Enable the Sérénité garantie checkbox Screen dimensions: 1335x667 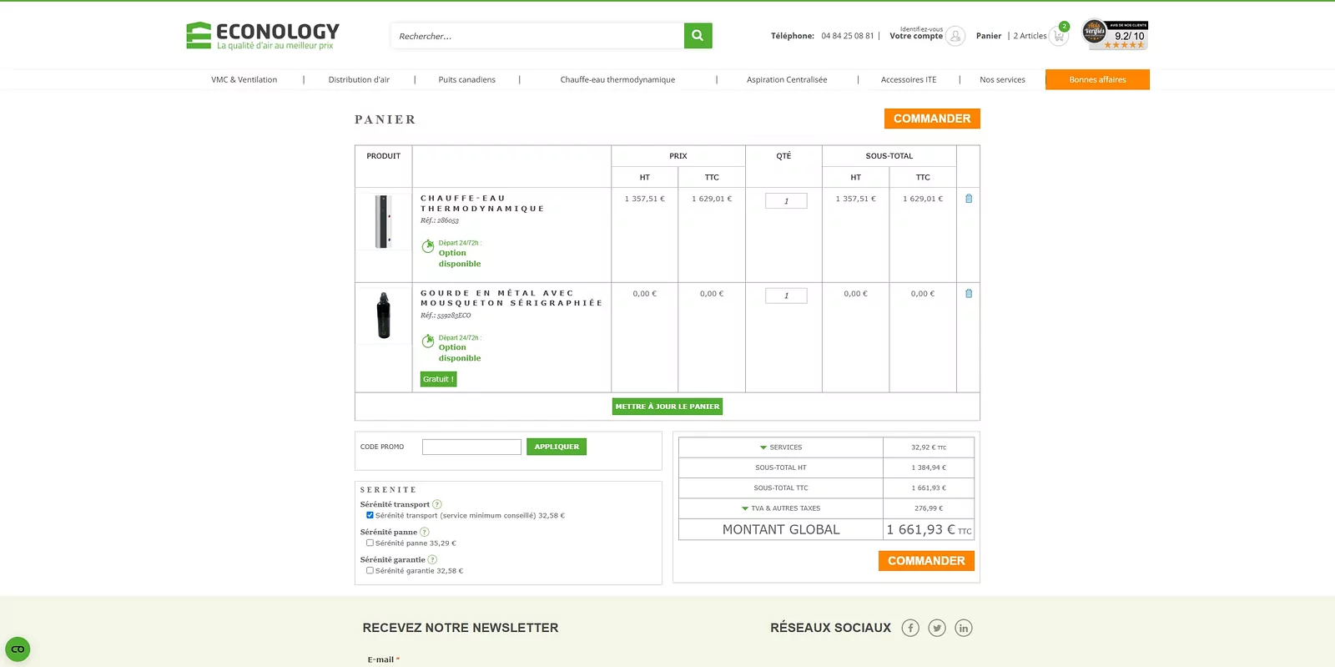coord(370,571)
